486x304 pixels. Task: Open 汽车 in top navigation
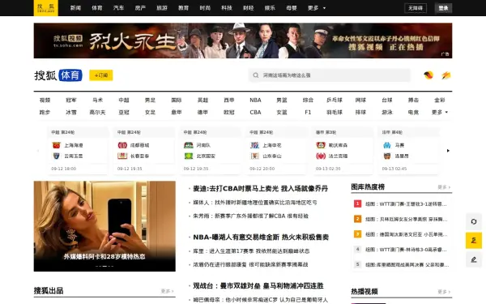[119, 8]
